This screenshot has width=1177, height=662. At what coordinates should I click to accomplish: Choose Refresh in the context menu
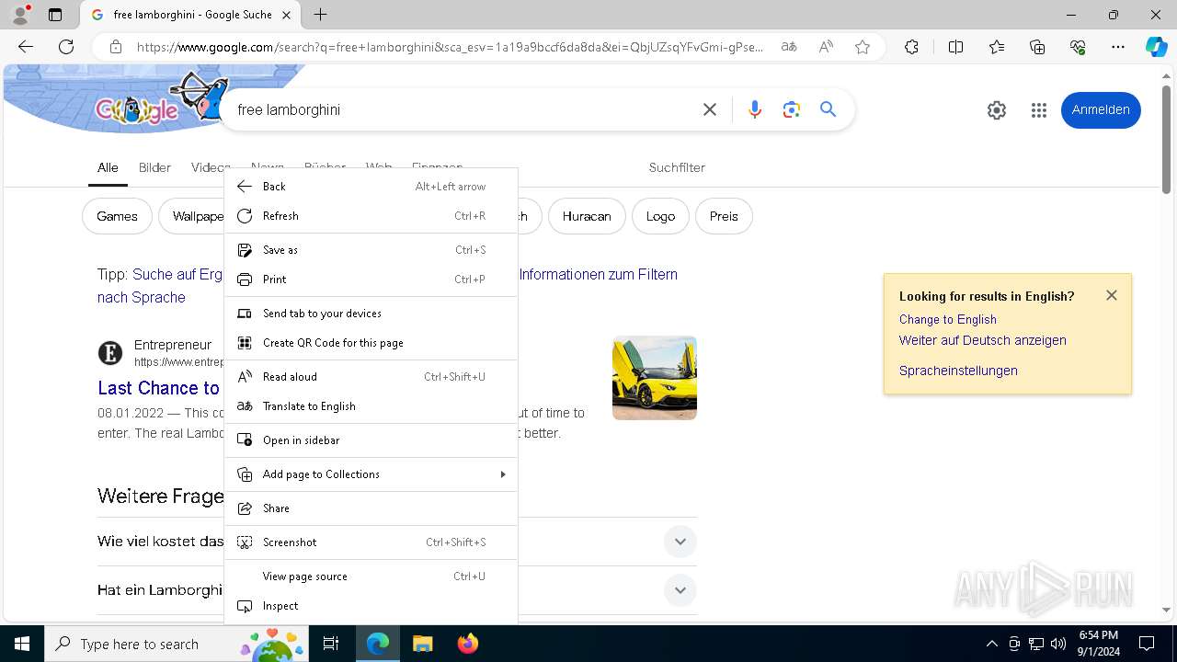371,216
